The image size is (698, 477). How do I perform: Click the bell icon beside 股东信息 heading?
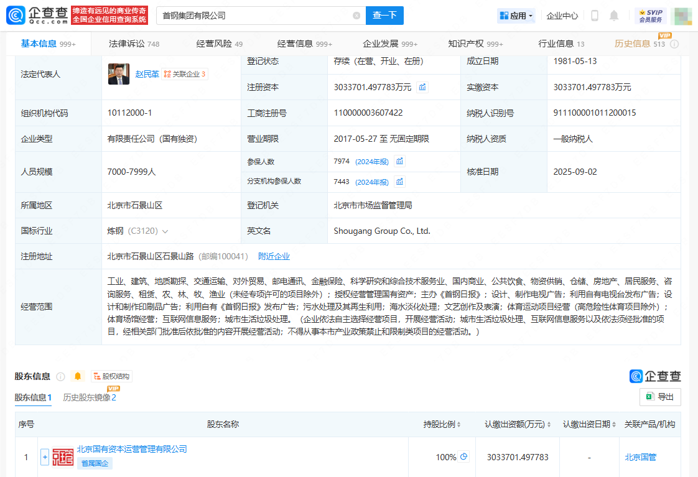click(x=78, y=376)
